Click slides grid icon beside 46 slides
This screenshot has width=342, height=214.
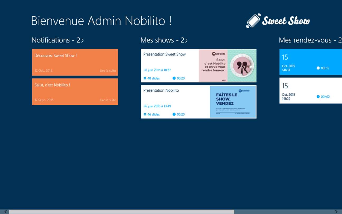pyautogui.click(x=145, y=114)
